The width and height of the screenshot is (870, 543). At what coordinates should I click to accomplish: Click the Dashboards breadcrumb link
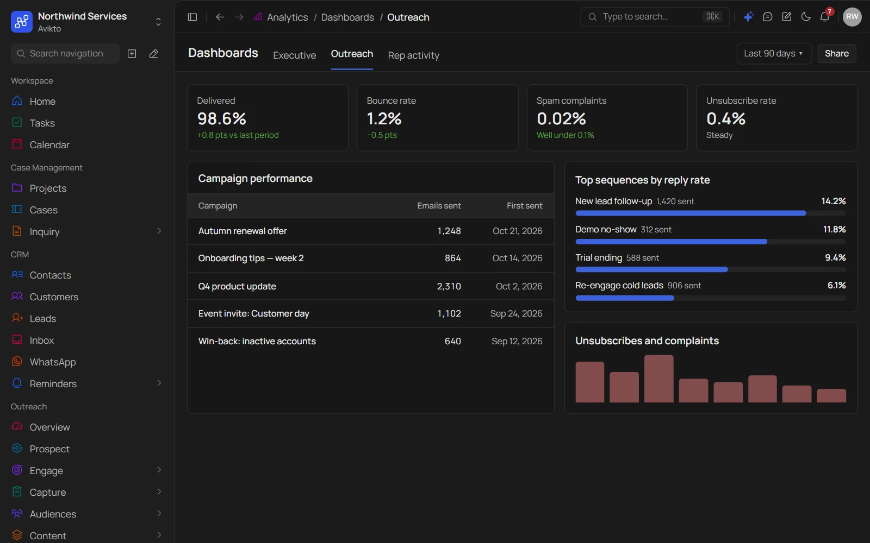[x=347, y=17]
